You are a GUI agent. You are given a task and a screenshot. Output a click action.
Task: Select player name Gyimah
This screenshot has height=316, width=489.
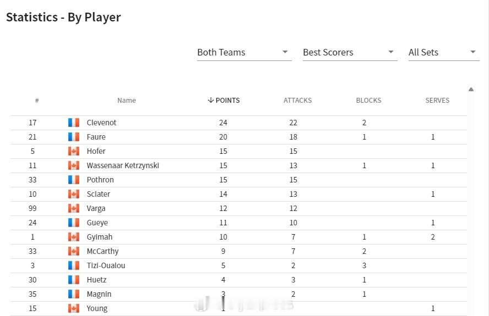coord(100,237)
